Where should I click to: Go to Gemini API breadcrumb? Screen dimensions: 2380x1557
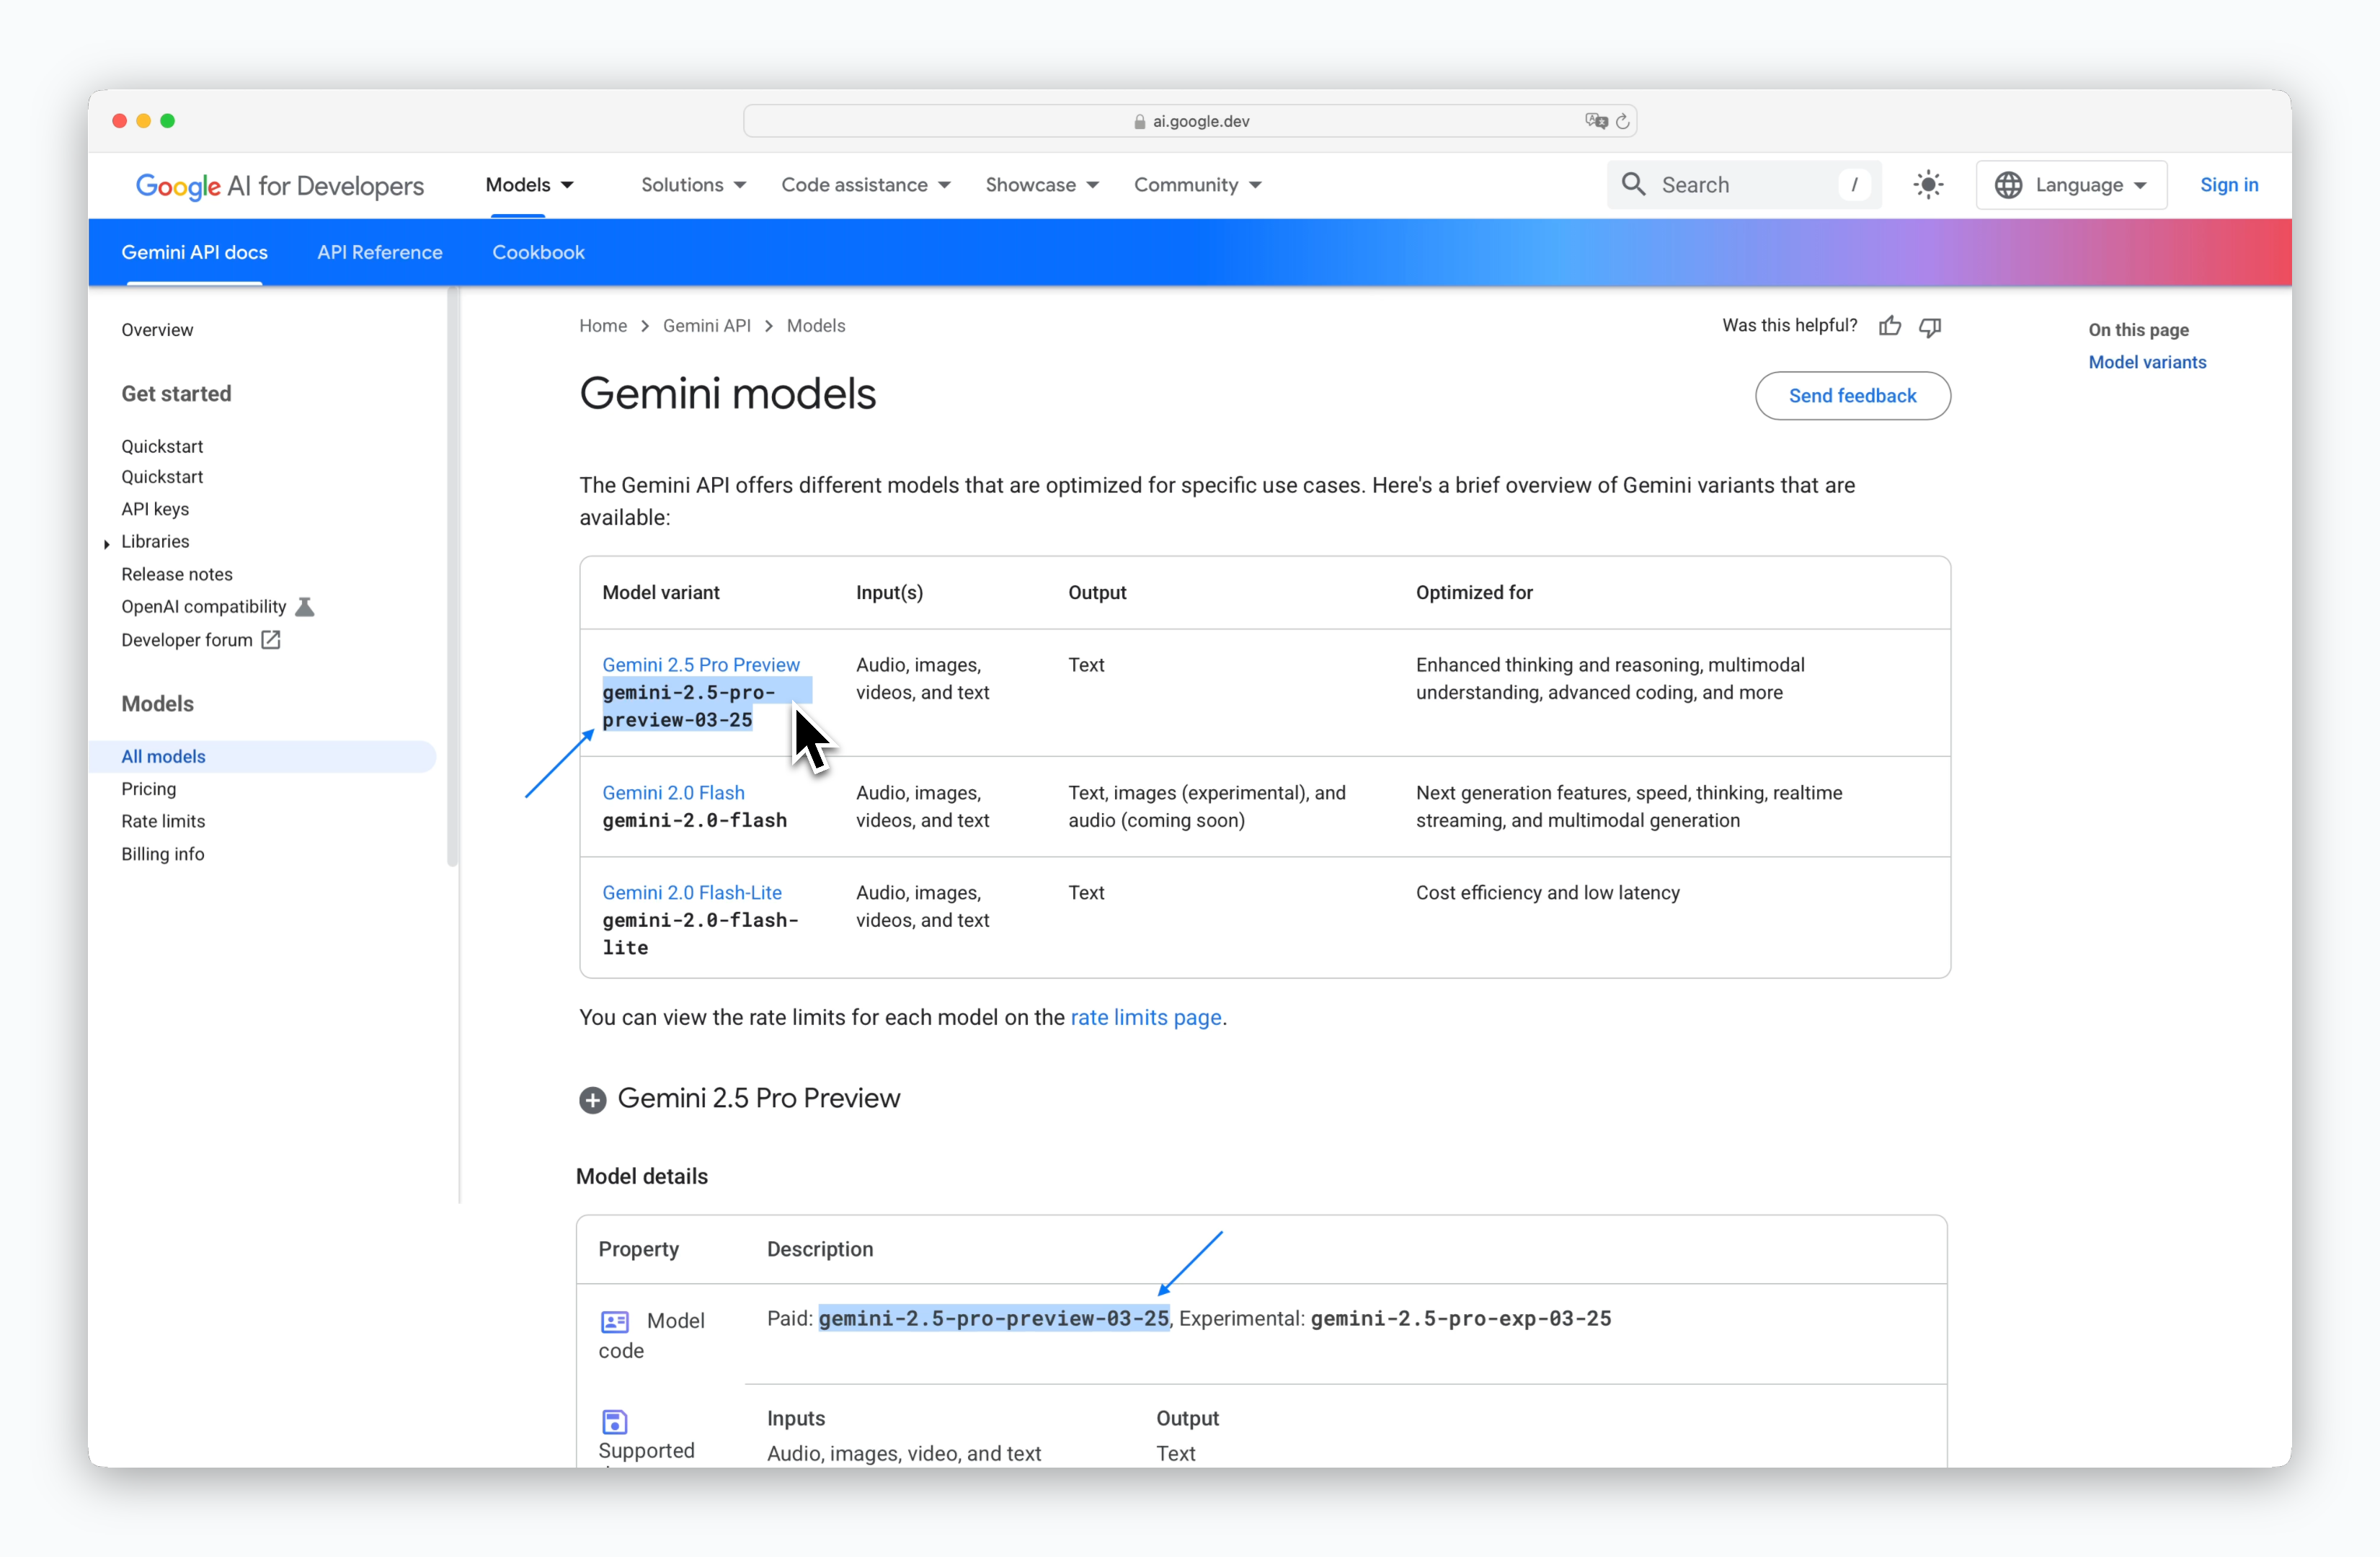coord(706,326)
